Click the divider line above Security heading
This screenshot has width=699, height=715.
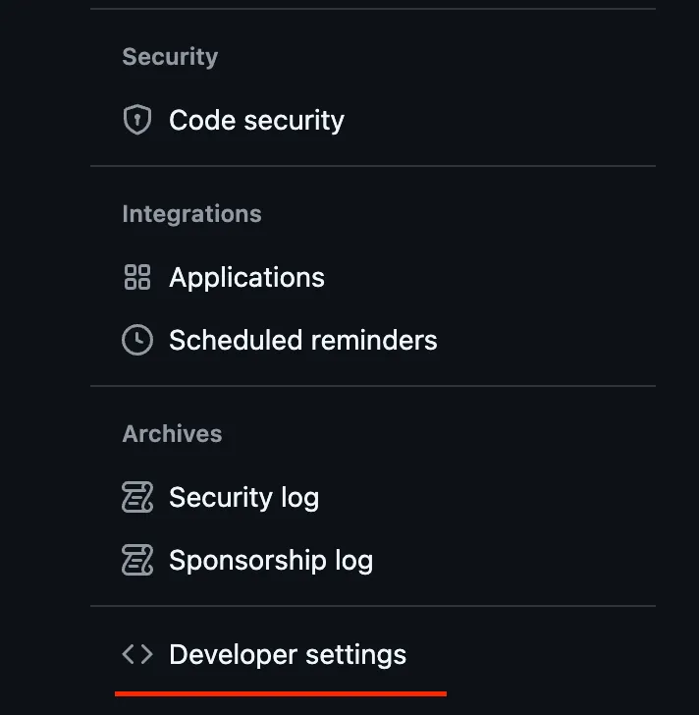tap(373, 10)
